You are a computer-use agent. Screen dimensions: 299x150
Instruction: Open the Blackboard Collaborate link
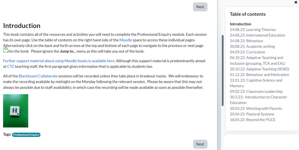[38, 76]
